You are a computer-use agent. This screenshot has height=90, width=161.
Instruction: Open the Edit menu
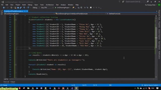tap(7, 5)
